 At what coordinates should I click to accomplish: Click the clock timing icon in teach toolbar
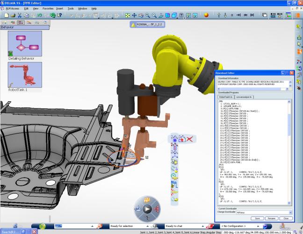tap(174, 176)
